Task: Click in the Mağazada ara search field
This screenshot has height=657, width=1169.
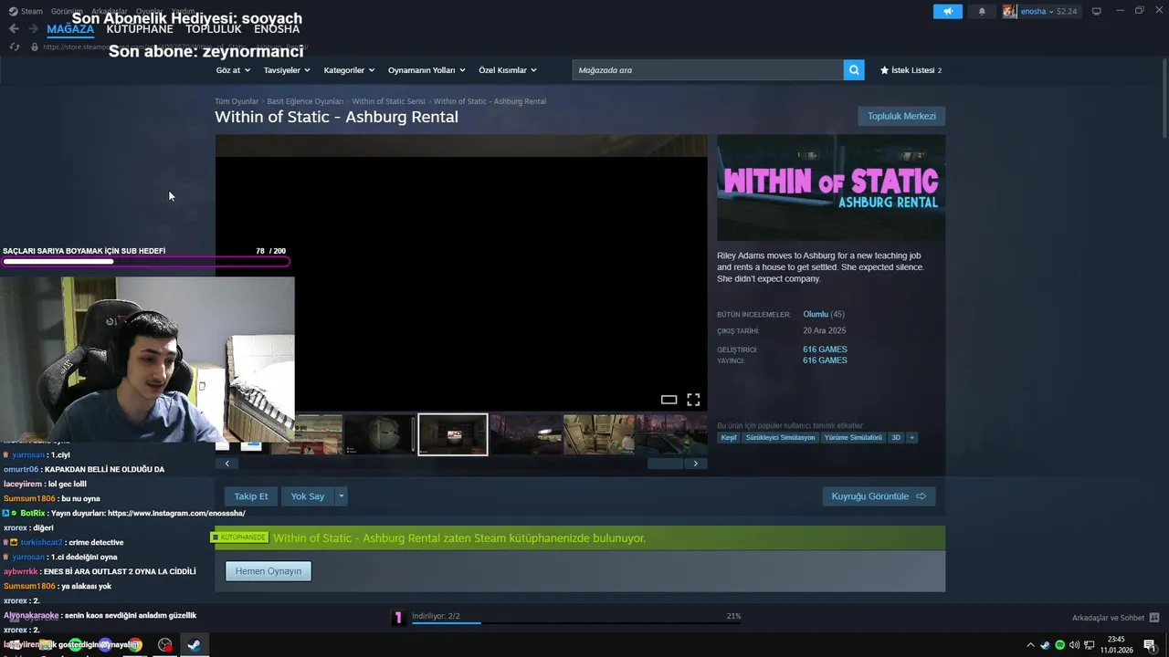Action: 708,70
